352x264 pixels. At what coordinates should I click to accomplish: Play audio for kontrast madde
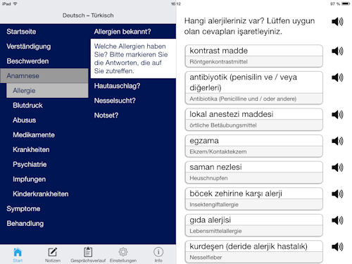(337, 51)
